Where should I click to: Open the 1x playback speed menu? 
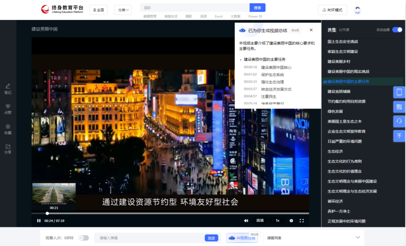pos(277,221)
